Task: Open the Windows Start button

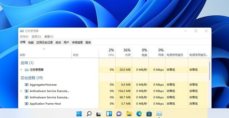Action: click(79, 114)
